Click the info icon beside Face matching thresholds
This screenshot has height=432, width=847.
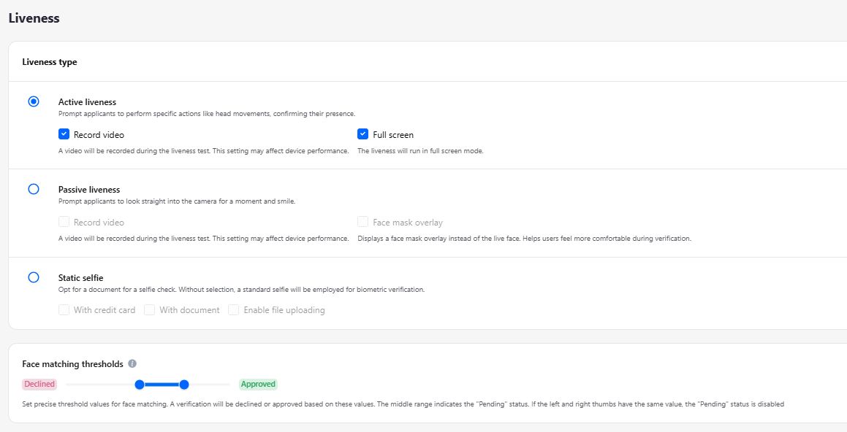click(132, 363)
